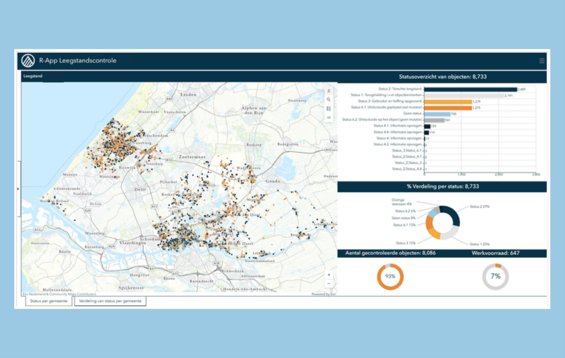Open the map legend list icon
The image size is (565, 358).
(x=329, y=109)
